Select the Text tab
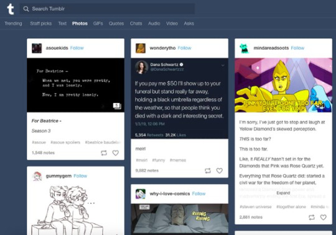The image size is (336, 235). coord(62,24)
